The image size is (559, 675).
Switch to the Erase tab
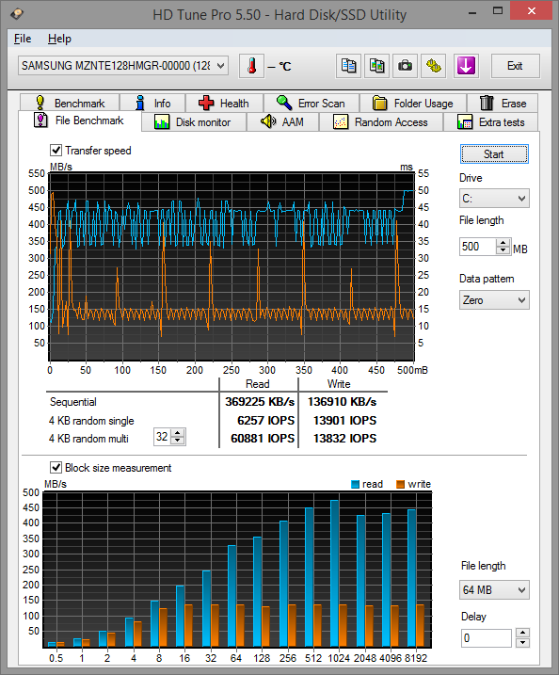(503, 104)
